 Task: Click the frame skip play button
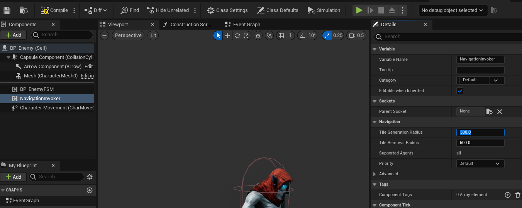pyautogui.click(x=370, y=10)
